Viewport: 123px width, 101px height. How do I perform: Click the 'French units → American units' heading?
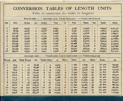pos(62,19)
